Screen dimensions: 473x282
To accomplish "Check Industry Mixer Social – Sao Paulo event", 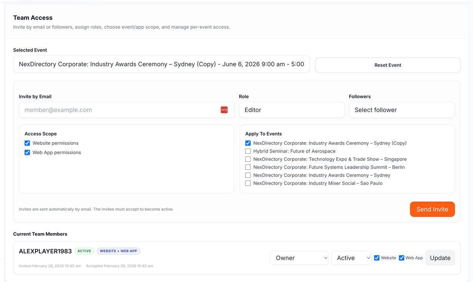I will (248, 183).
